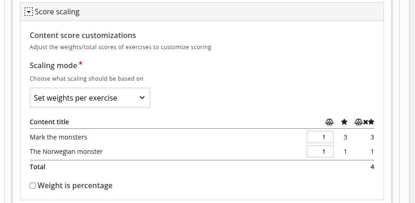Image resolution: width=415 pixels, height=203 pixels.
Task: Enable the Weight is percentage checkbox
Action: 32,185
